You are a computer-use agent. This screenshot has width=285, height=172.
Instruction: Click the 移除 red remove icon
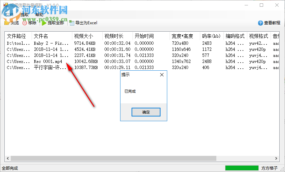[x=25, y=23]
